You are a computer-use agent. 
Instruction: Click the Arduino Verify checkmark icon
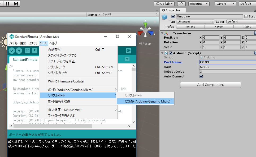point(12,50)
